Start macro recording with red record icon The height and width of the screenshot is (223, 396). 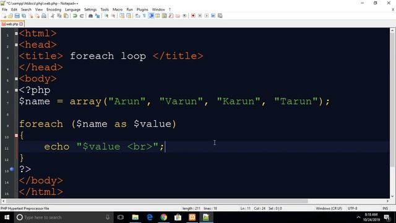click(x=193, y=15)
